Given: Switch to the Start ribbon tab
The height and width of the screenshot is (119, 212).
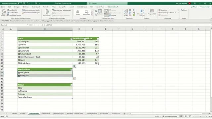Looking at the screenshot, I should pos(9,7).
